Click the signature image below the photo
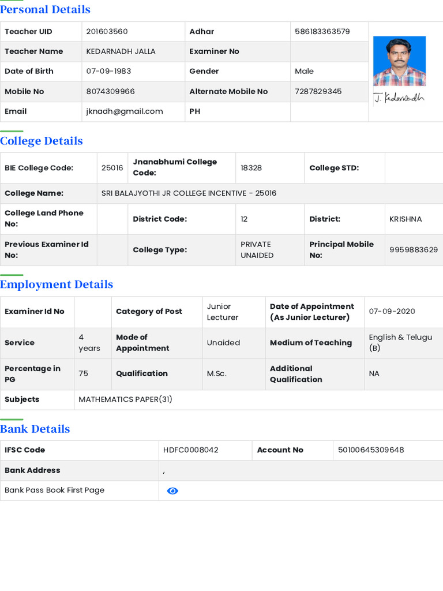The height and width of the screenshot is (591, 443). [399, 98]
